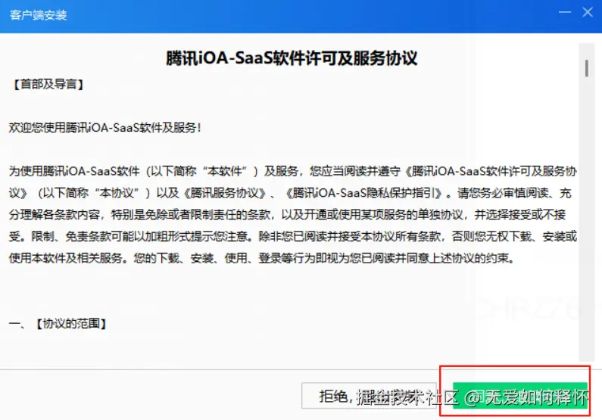Click the green accept button
The height and width of the screenshot is (420, 602).
pos(520,396)
